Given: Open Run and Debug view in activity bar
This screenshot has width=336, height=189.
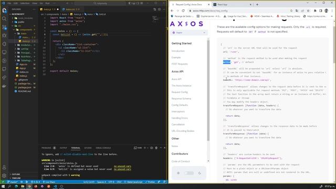Looking at the screenshot, I should click(x=4, y=36).
